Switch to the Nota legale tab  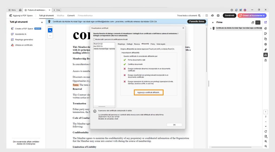[161, 44]
